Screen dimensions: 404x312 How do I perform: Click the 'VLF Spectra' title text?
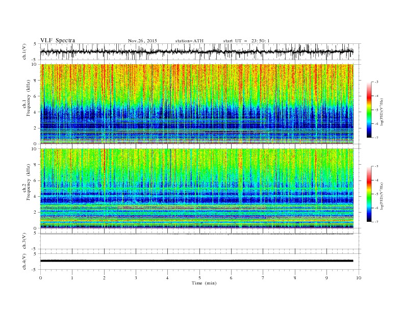click(58, 40)
